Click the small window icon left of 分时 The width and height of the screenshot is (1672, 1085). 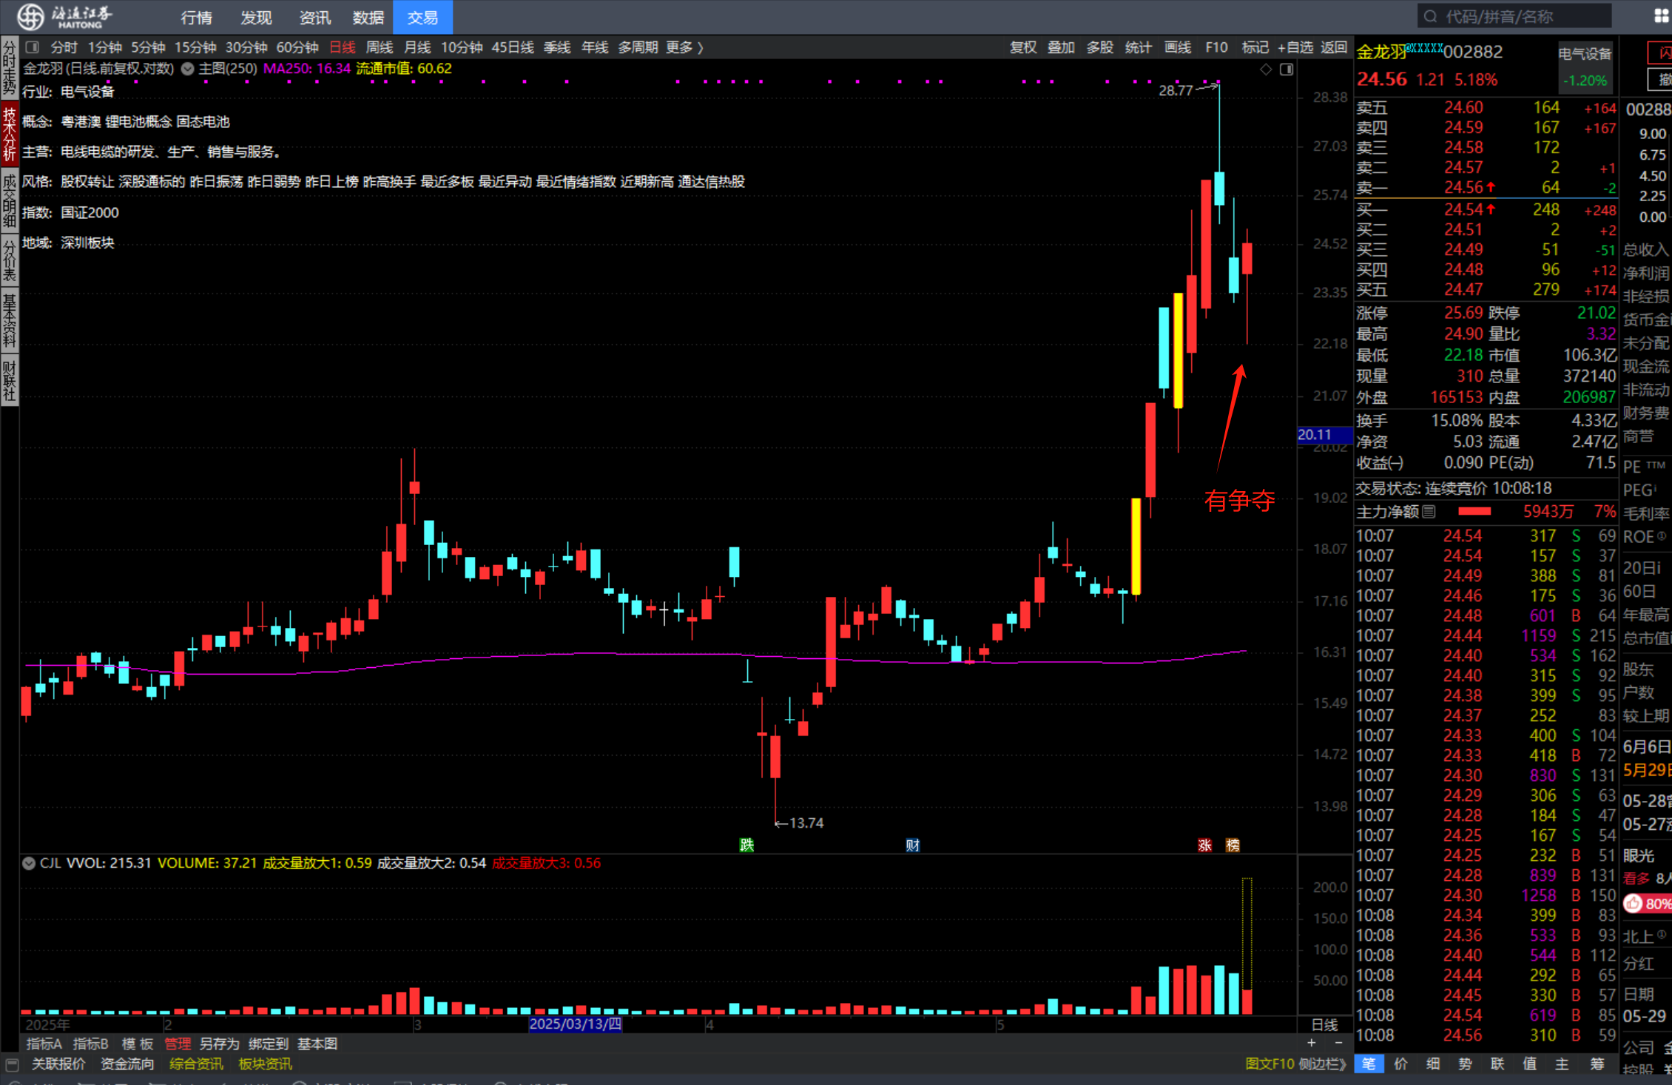pos(32,47)
